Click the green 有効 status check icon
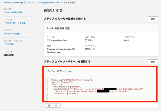Screen dimensions: 161x111 (86, 40)
